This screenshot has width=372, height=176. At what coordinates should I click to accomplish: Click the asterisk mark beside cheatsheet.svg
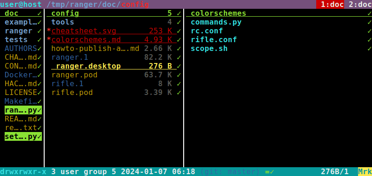(49, 31)
